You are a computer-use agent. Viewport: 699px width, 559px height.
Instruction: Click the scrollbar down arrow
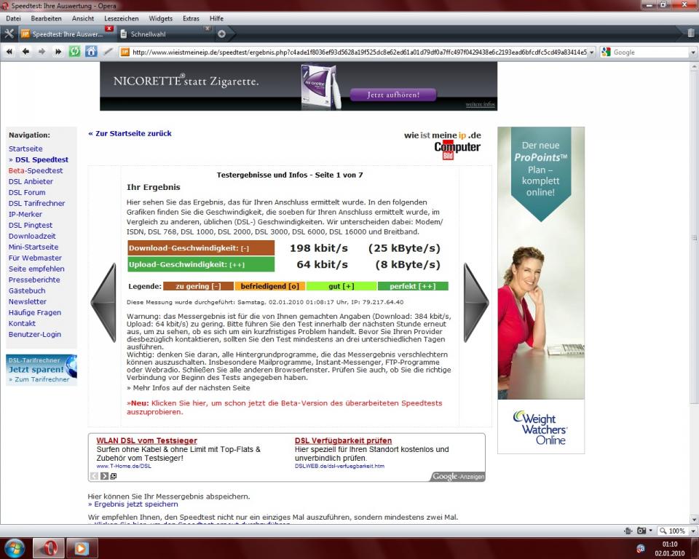(694, 519)
